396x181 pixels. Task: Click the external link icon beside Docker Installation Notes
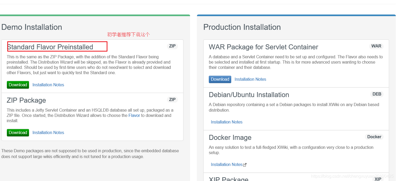tap(245, 165)
